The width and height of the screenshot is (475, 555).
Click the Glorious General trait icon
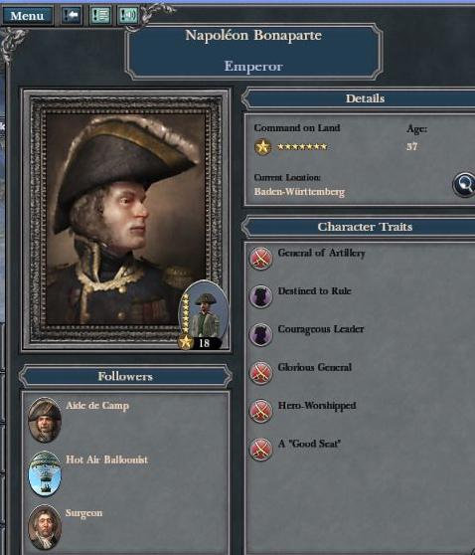(261, 373)
